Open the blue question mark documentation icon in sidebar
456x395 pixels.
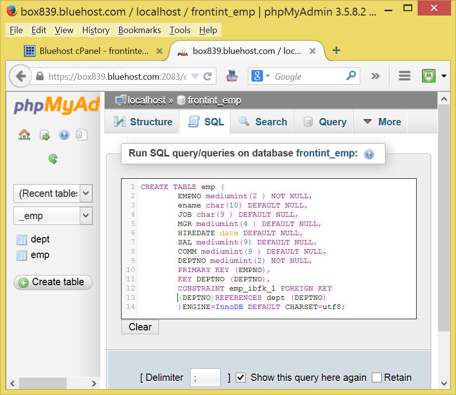[x=64, y=135]
